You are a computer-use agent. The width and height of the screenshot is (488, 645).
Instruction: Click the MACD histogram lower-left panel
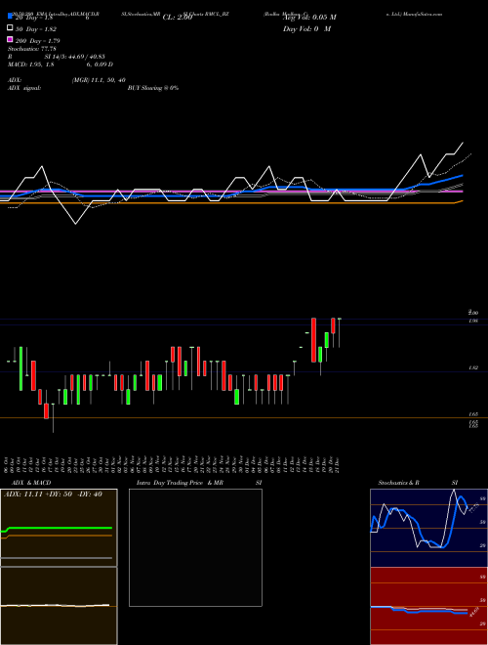pyautogui.click(x=59, y=606)
